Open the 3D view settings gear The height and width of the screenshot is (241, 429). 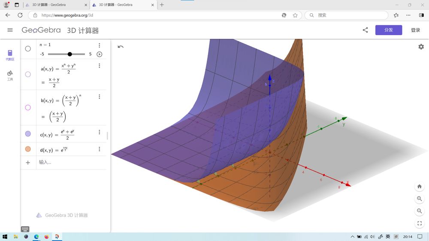(421, 47)
